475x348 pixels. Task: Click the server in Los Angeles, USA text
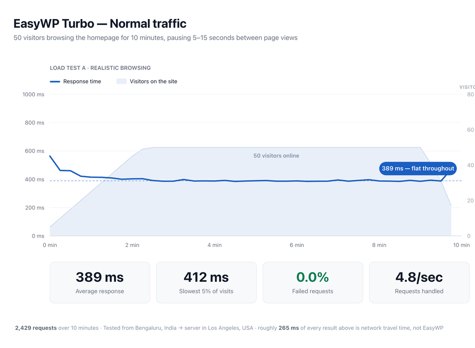click(x=219, y=328)
